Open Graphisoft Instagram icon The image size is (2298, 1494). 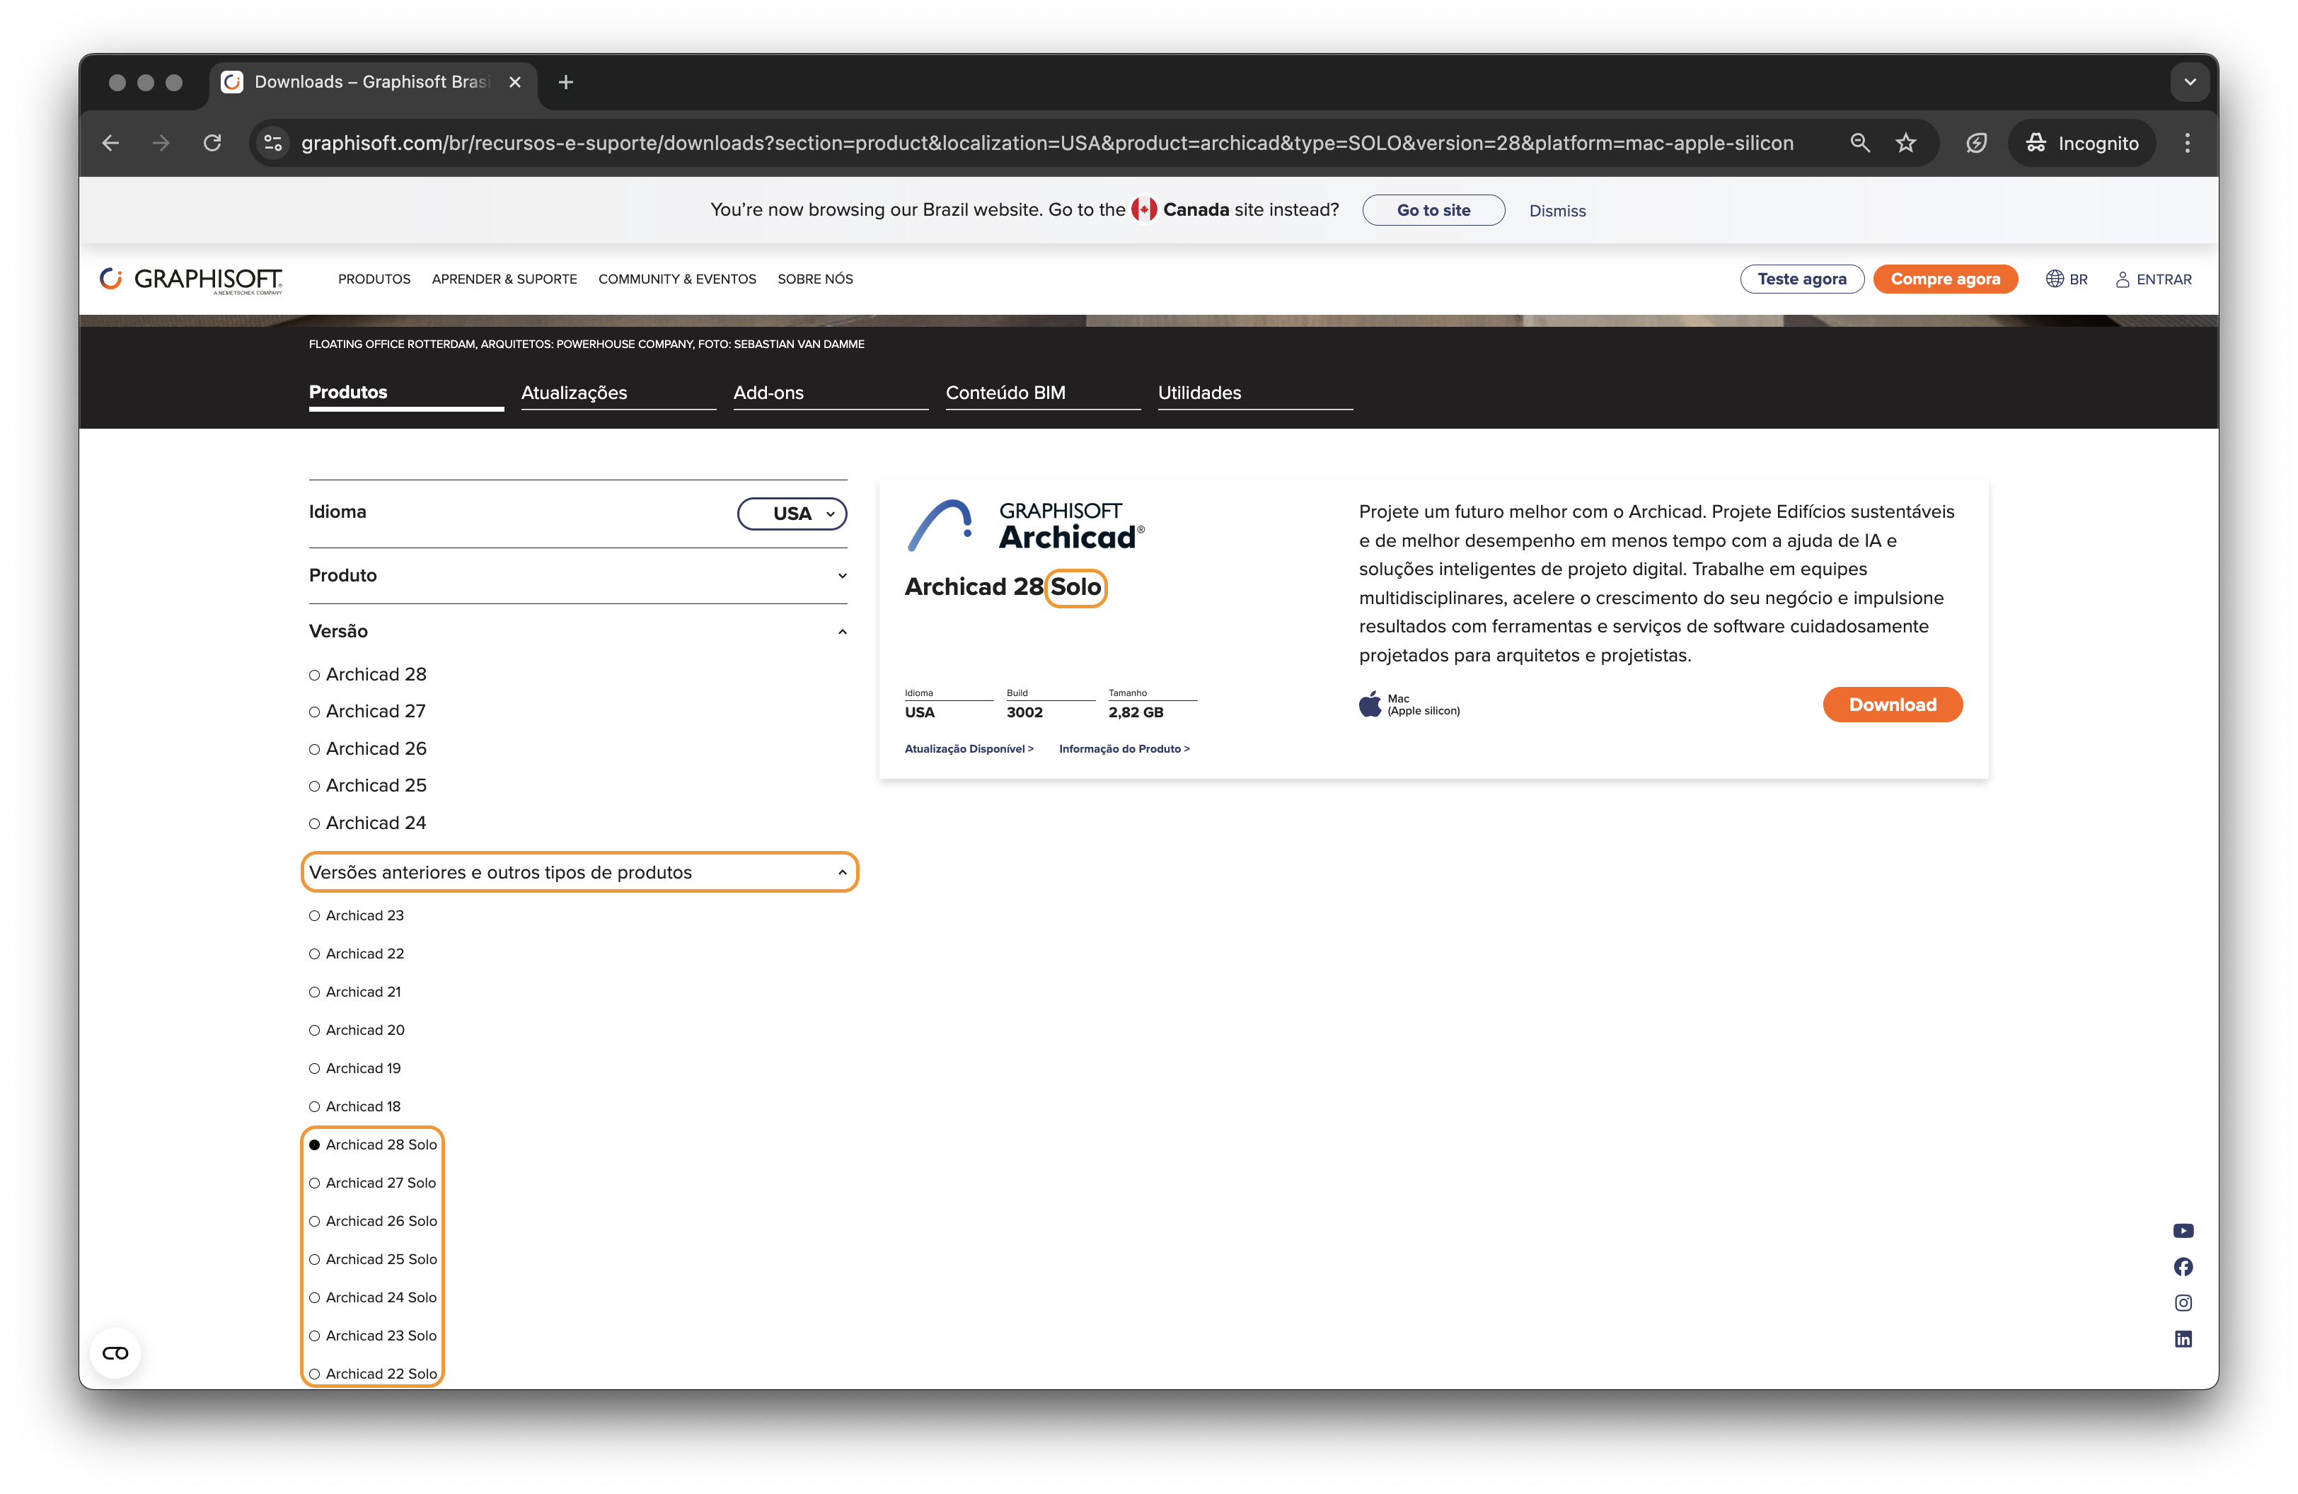[2183, 1302]
